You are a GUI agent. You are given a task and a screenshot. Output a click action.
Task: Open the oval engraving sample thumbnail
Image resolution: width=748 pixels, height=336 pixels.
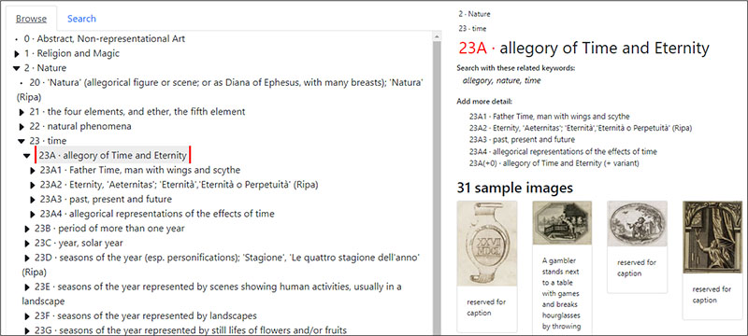(637, 223)
